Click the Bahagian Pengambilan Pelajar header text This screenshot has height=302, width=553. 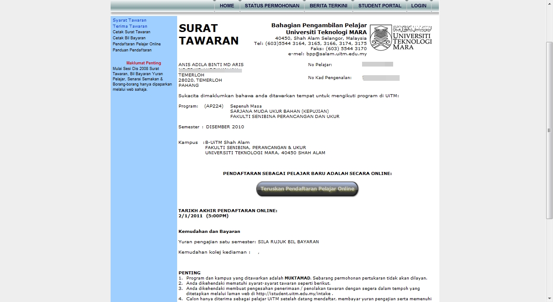click(x=319, y=25)
